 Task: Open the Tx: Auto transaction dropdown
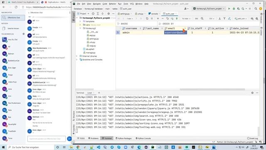click(x=186, y=18)
